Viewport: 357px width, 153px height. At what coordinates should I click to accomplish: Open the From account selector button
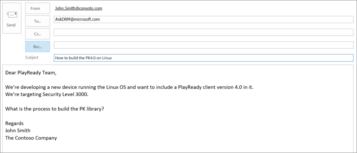click(x=38, y=8)
